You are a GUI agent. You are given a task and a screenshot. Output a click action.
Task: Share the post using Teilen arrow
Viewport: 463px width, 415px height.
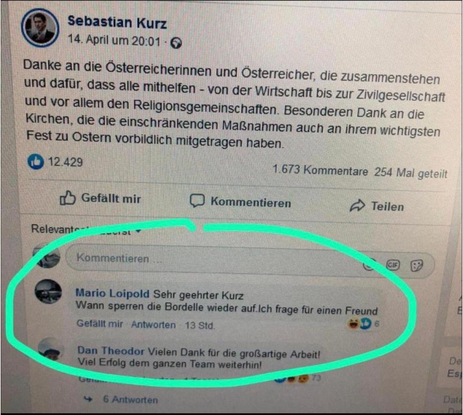(377, 206)
